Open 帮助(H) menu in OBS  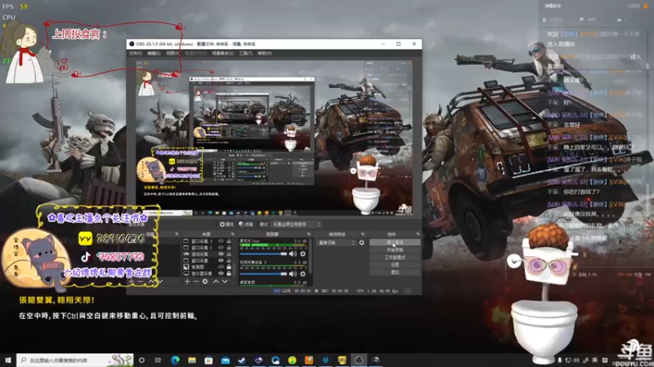264,53
